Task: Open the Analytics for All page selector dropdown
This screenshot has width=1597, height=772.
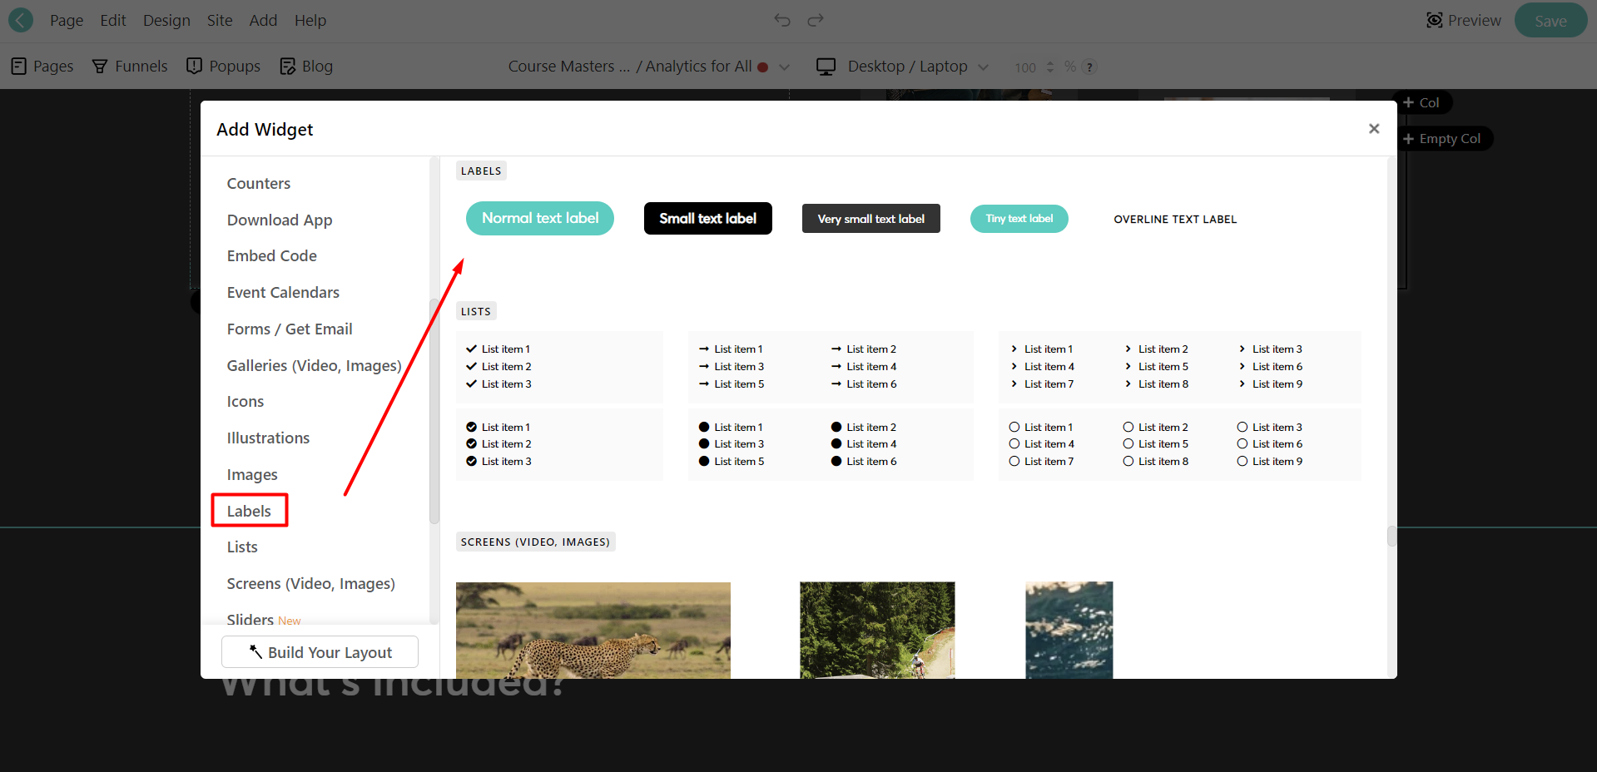Action: (x=783, y=67)
